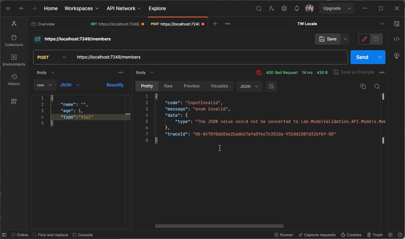The height and width of the screenshot is (239, 405).
Task: Open the new tab plus icon
Action: [x=215, y=24]
